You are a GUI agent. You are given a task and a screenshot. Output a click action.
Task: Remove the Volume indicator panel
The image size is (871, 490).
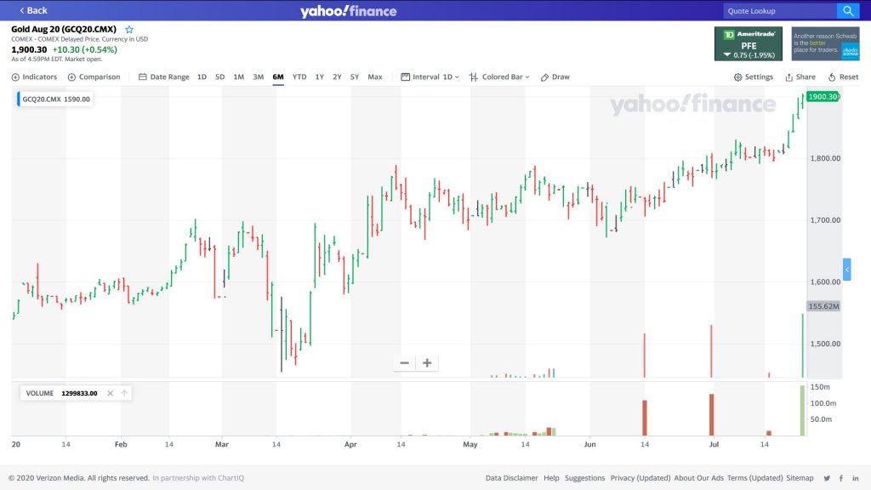click(110, 393)
